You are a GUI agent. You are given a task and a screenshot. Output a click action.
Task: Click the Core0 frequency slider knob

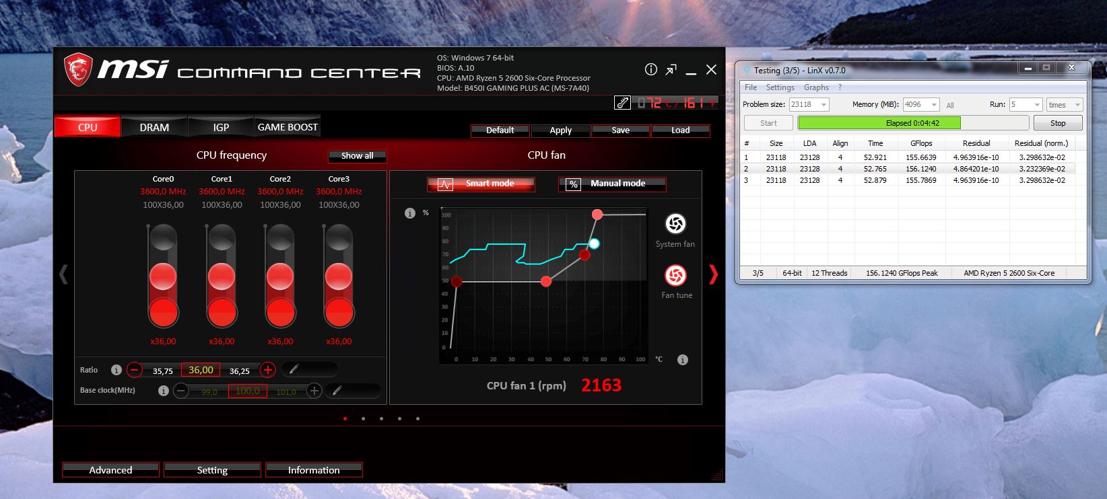[163, 276]
